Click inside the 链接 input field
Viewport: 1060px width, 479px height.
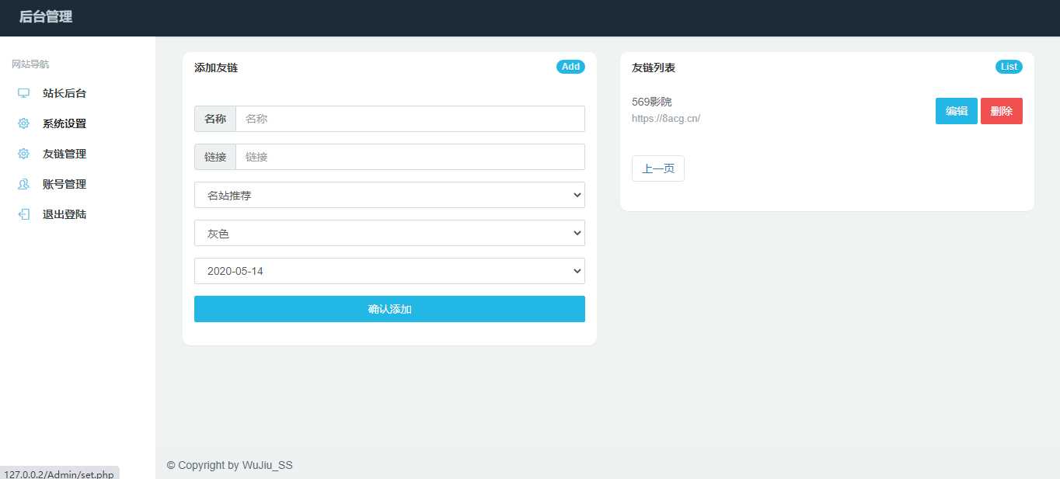click(x=410, y=156)
